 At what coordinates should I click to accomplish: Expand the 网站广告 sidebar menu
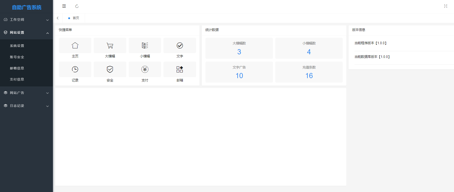pyautogui.click(x=26, y=93)
